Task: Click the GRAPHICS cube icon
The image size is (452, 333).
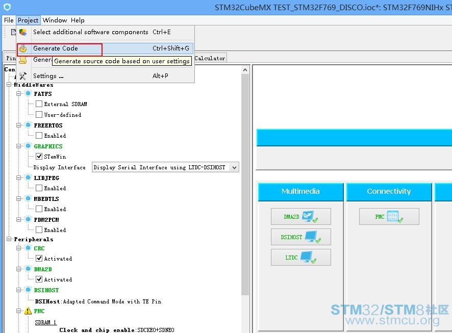Action: point(28,146)
